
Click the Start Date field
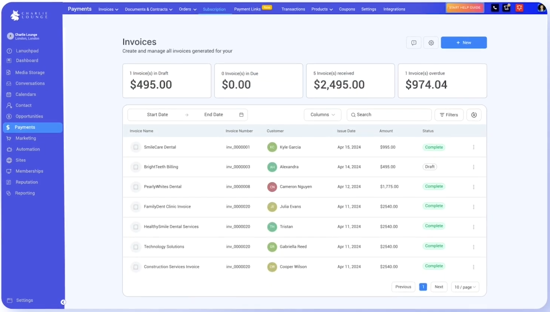(157, 115)
